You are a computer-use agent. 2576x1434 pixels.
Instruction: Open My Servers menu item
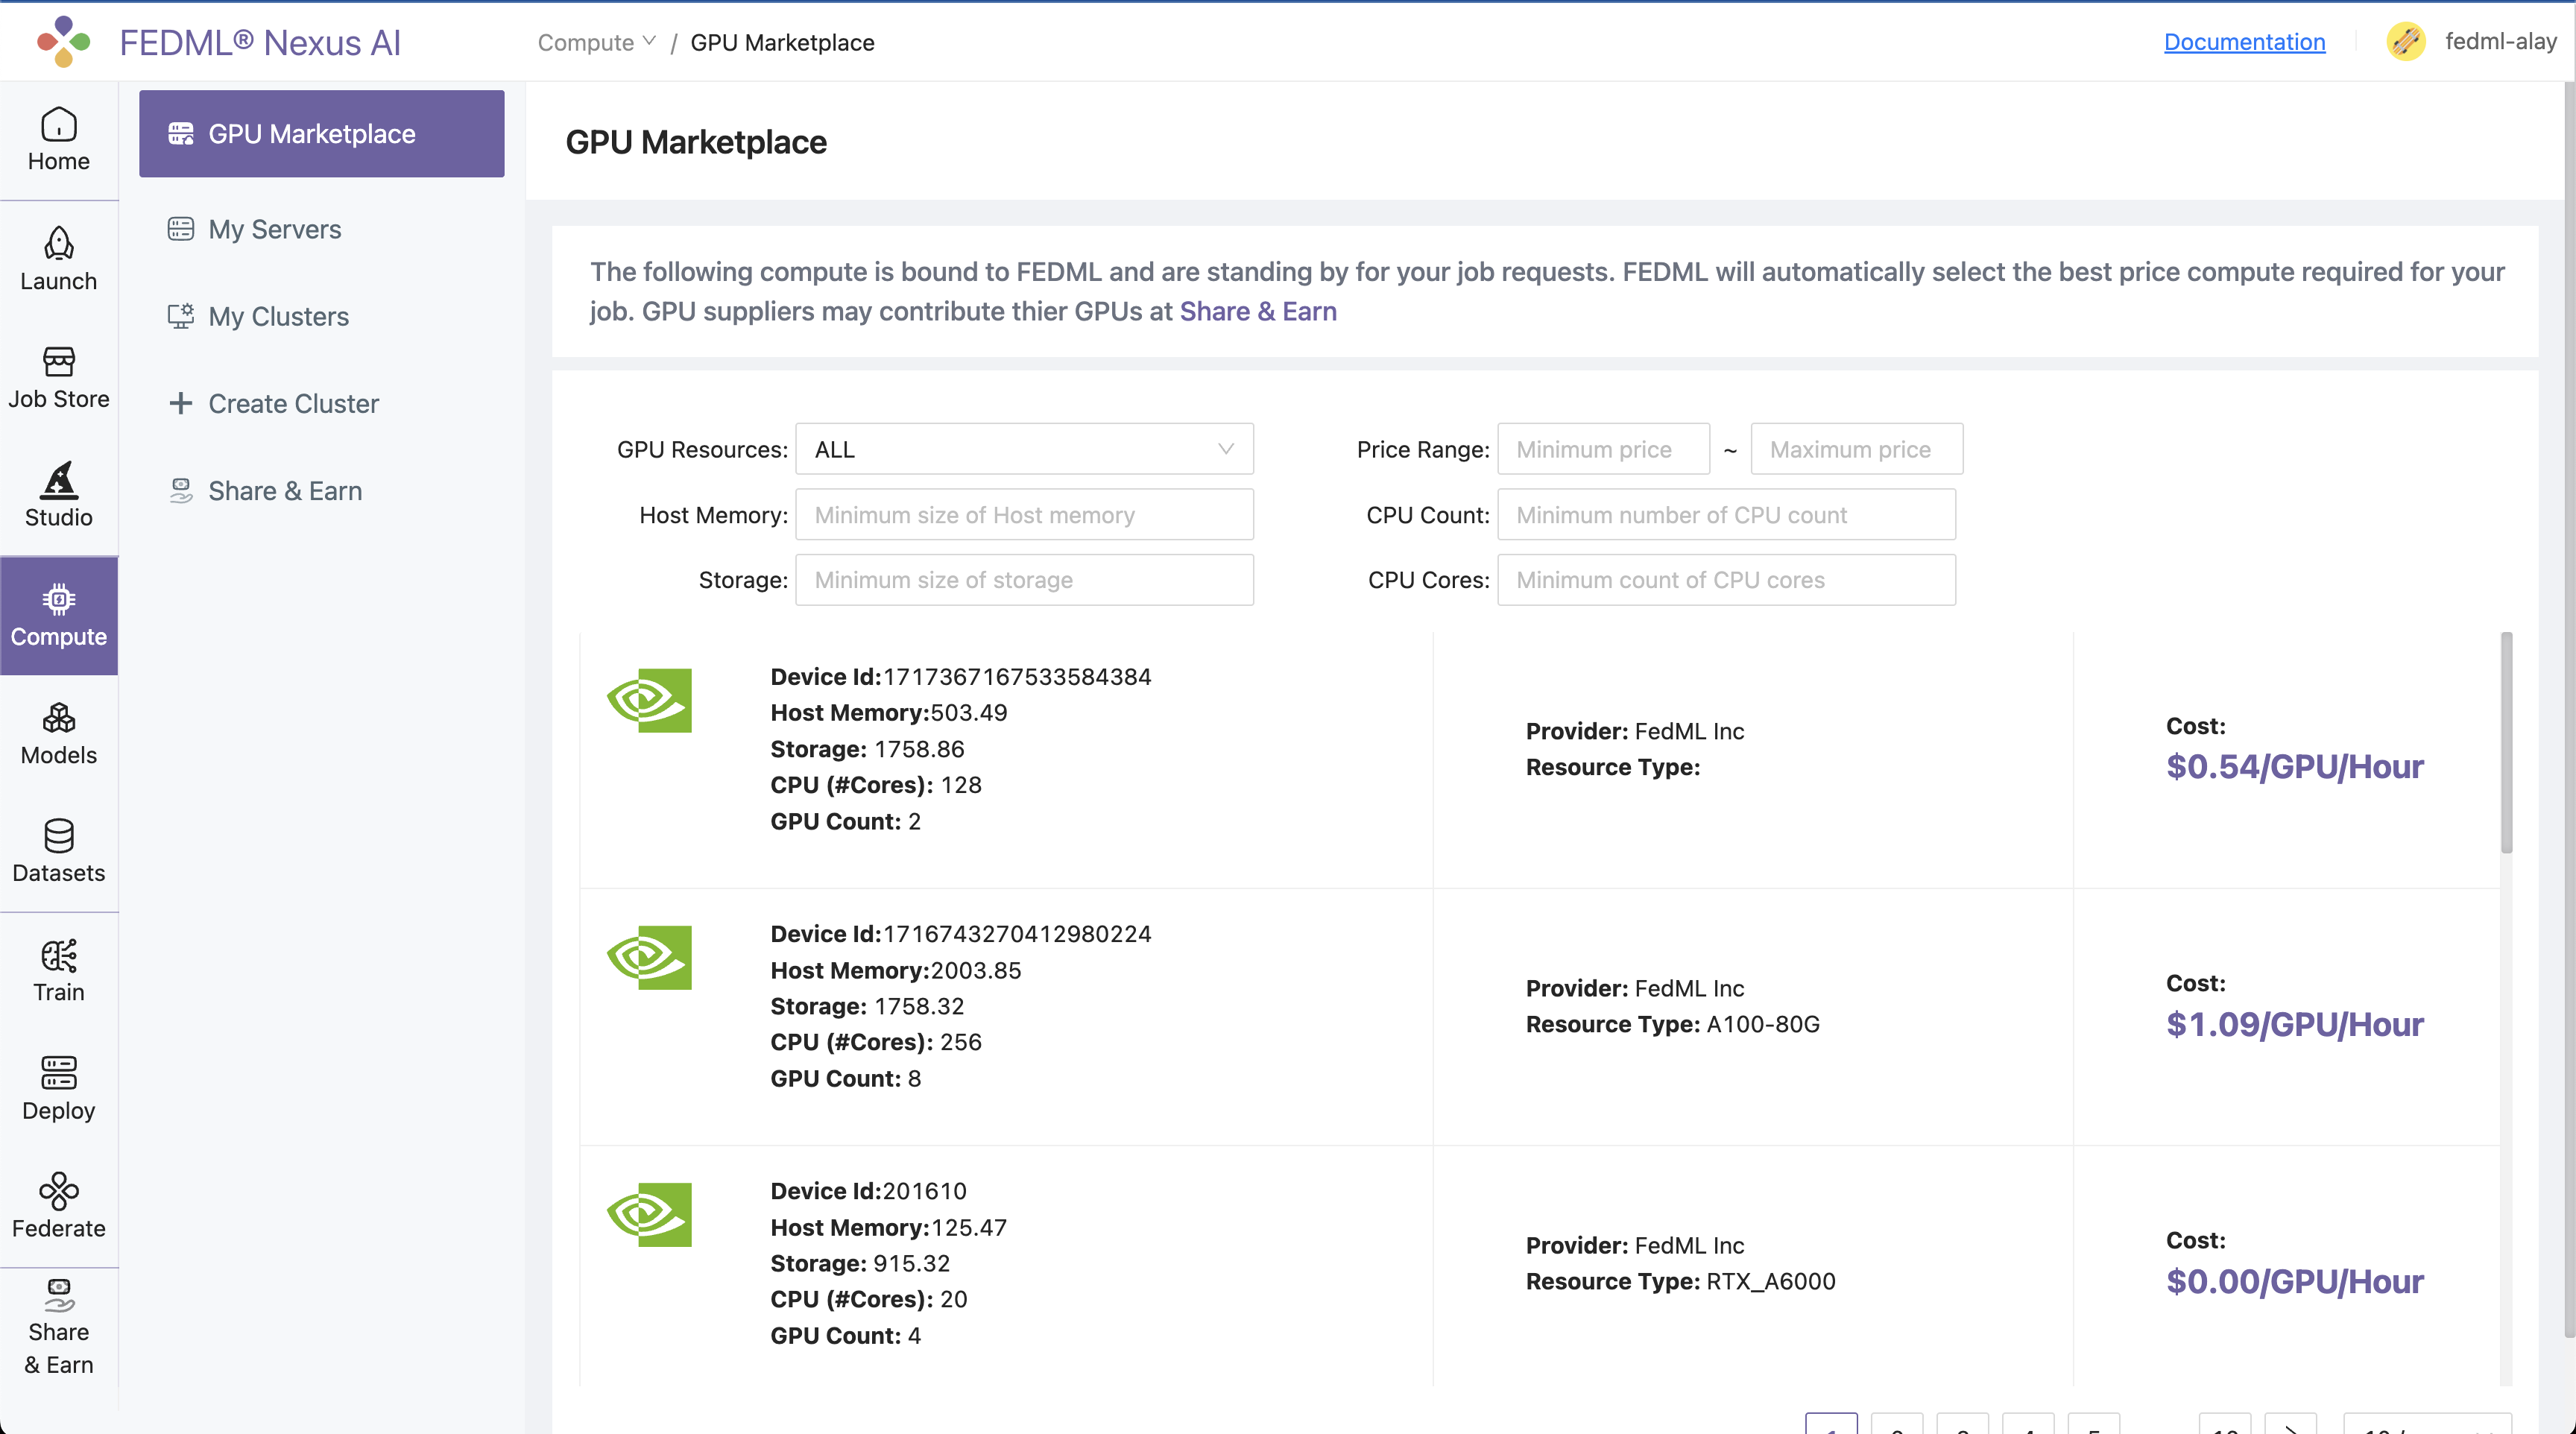[x=274, y=229]
